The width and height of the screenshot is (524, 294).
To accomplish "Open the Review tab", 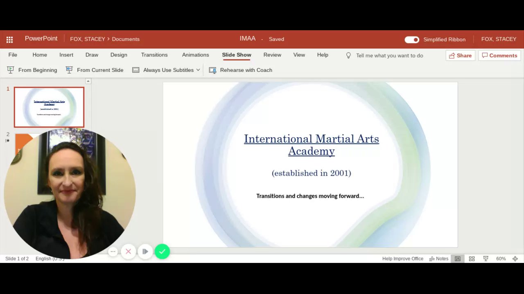I will click(x=272, y=55).
